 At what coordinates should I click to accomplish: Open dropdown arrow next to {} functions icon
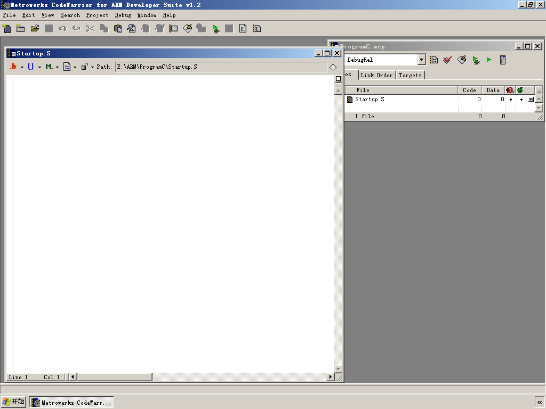tap(39, 67)
